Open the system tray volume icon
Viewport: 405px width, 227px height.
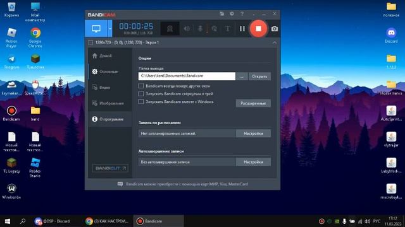click(x=368, y=221)
